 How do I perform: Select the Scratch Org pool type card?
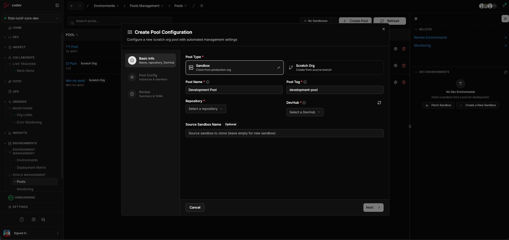[x=335, y=68]
